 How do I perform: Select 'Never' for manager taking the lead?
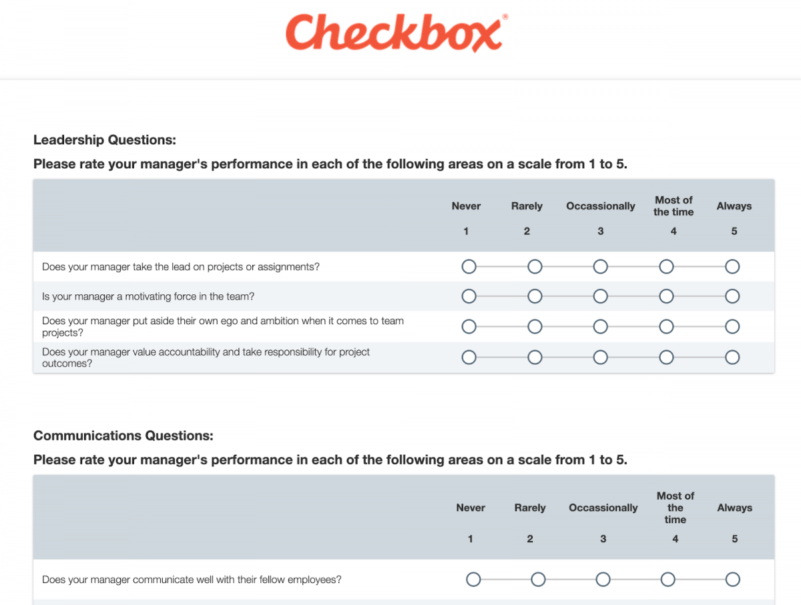(469, 266)
